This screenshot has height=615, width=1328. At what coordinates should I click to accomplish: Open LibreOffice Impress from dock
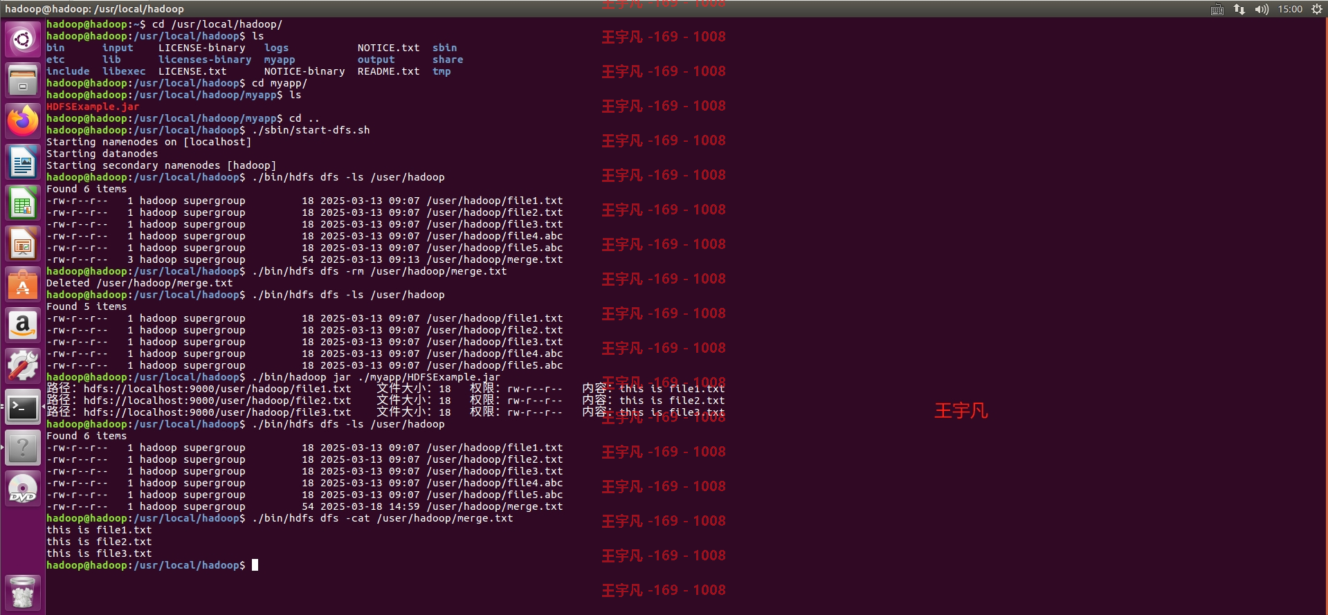point(23,244)
